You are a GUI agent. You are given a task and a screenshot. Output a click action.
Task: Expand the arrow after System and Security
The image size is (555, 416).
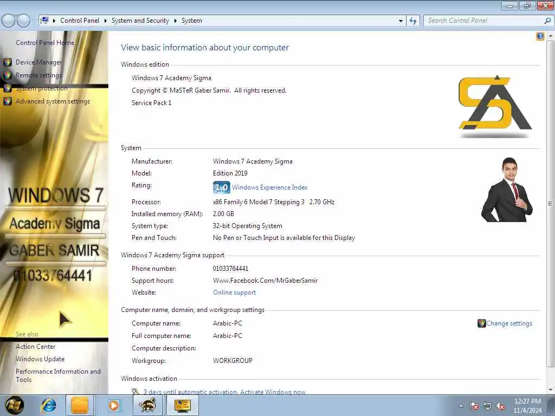pos(175,21)
